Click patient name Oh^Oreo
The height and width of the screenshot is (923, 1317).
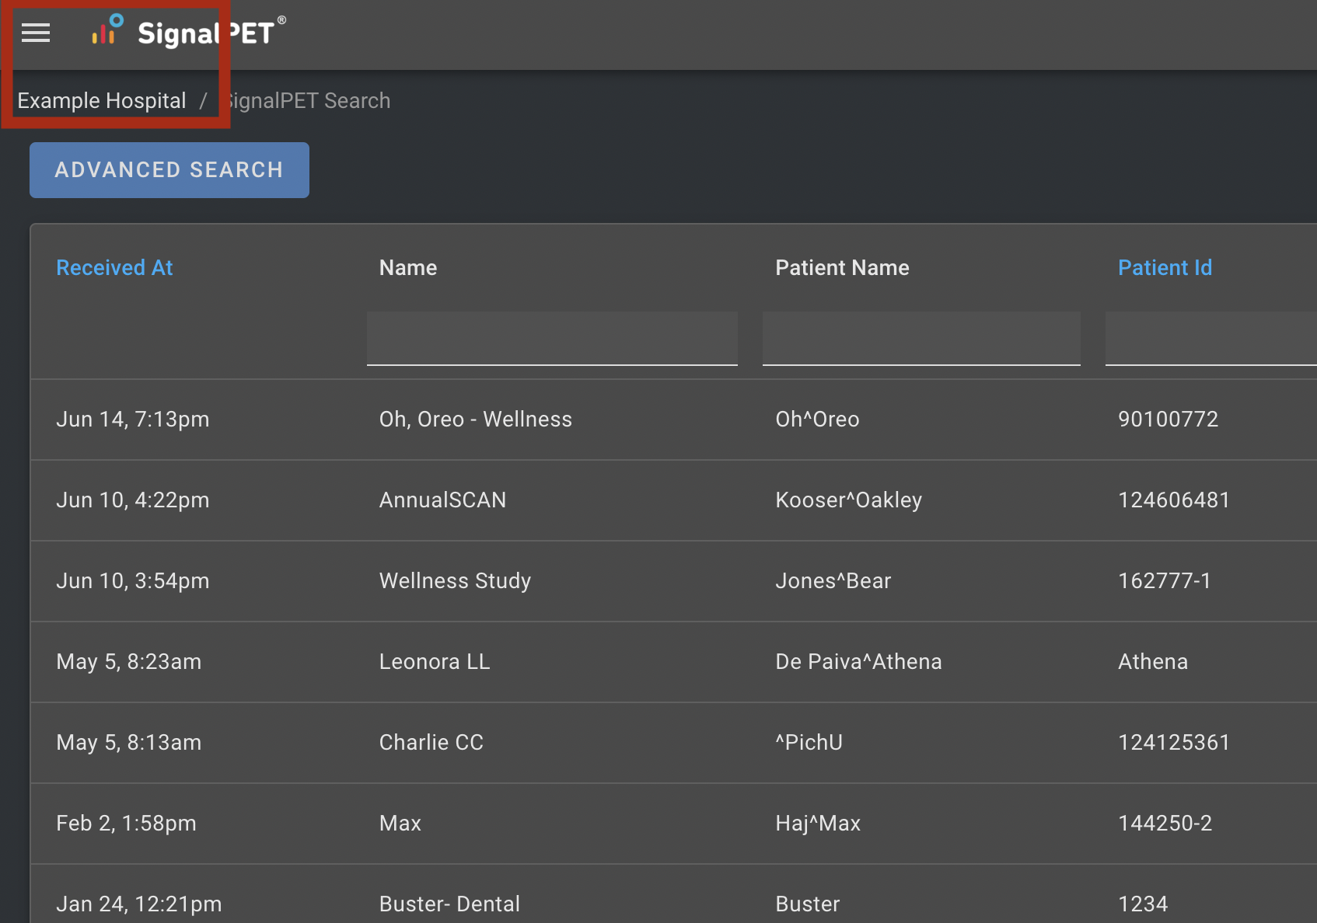tap(817, 420)
